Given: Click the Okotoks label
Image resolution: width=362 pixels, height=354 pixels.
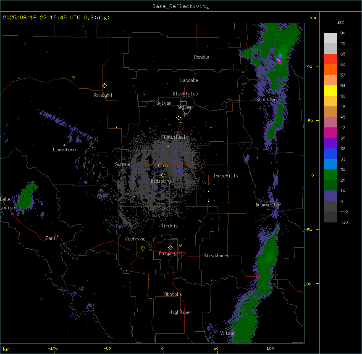Looking at the screenshot, I should (x=173, y=294).
